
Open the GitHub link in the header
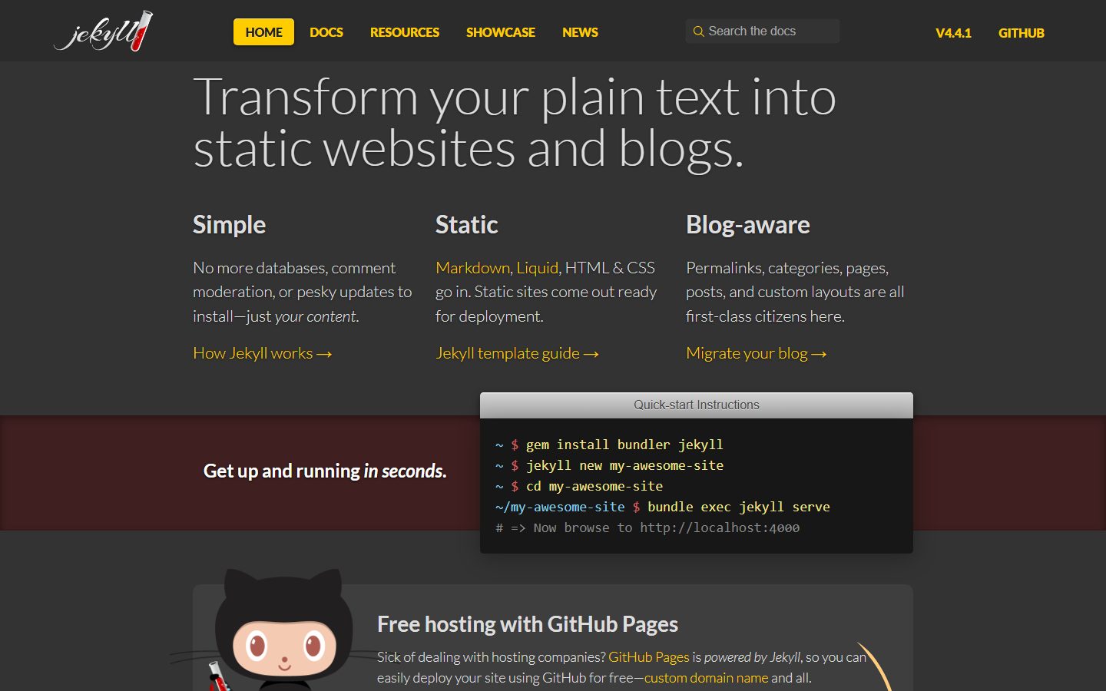(1022, 33)
